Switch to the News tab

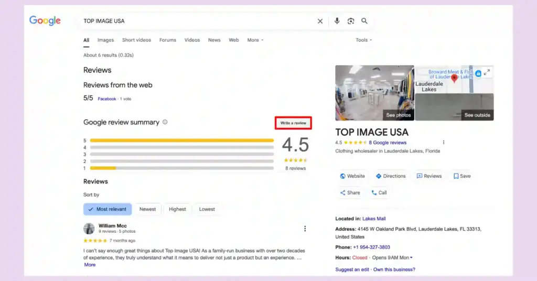tap(214, 40)
